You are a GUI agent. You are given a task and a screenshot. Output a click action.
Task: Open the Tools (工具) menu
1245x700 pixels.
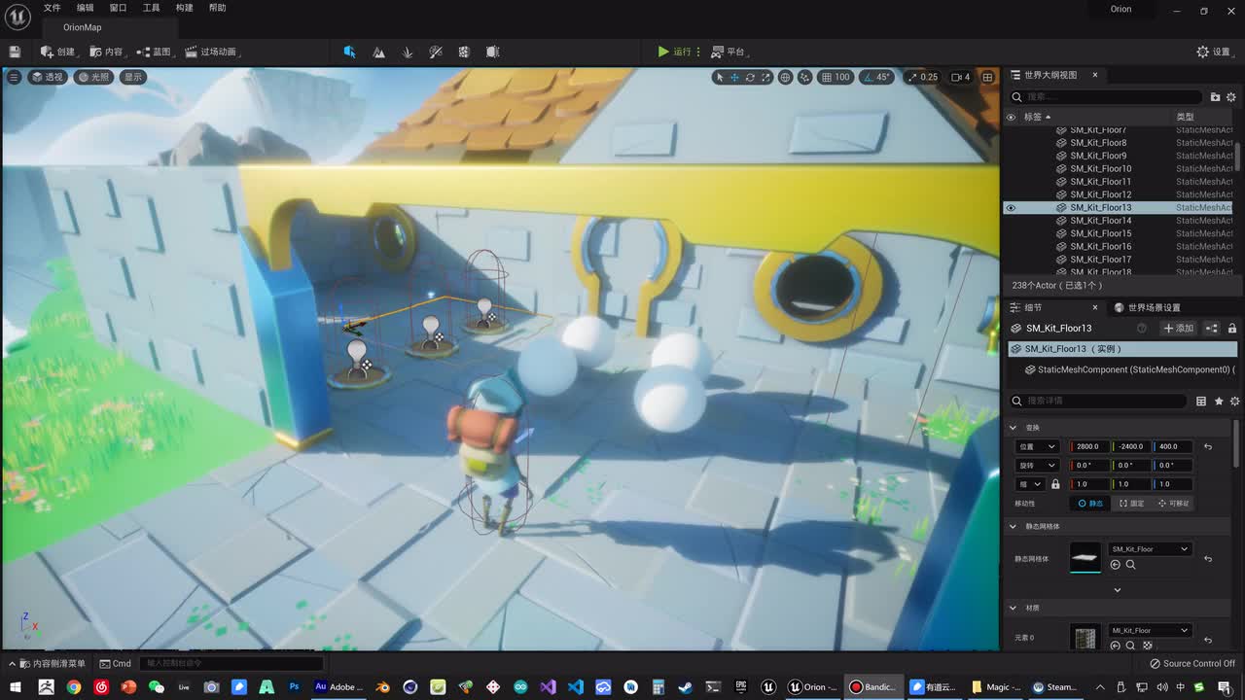click(151, 8)
